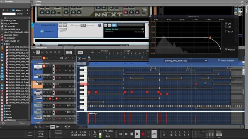Select the Mute tool in sequencer toolbar
The height and width of the screenshot is (139, 248).
point(51,53)
